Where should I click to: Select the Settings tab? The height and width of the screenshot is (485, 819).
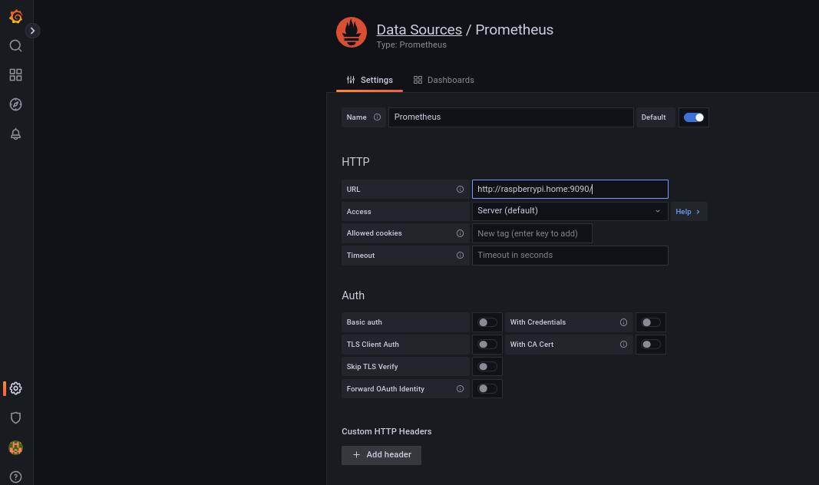369,80
